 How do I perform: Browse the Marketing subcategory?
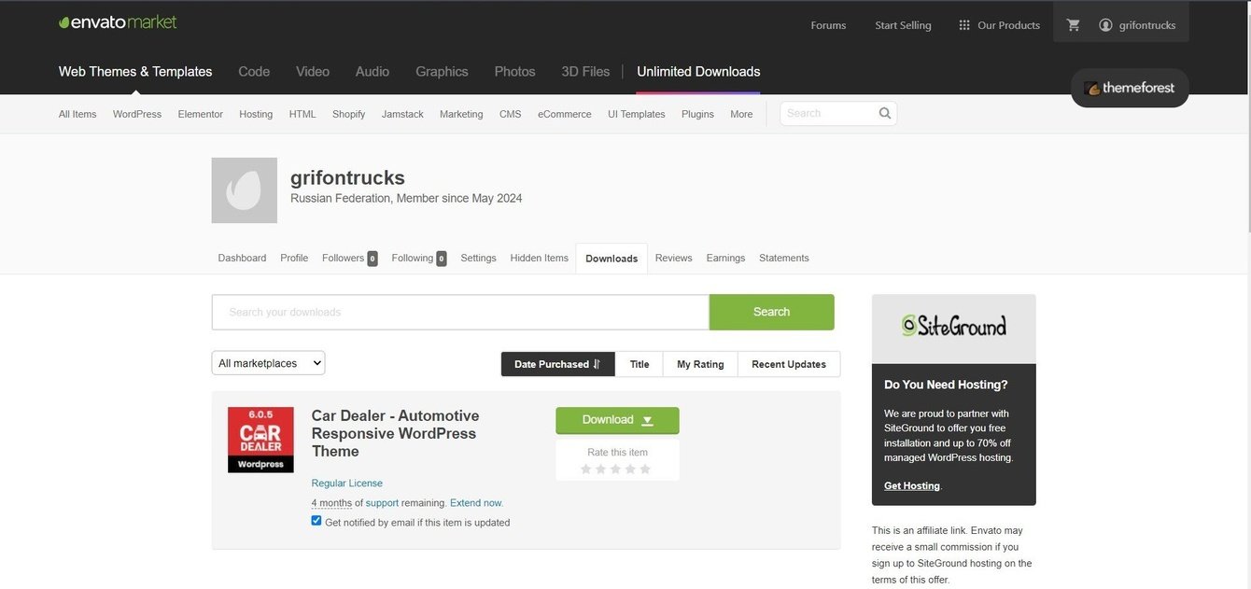coord(461,114)
